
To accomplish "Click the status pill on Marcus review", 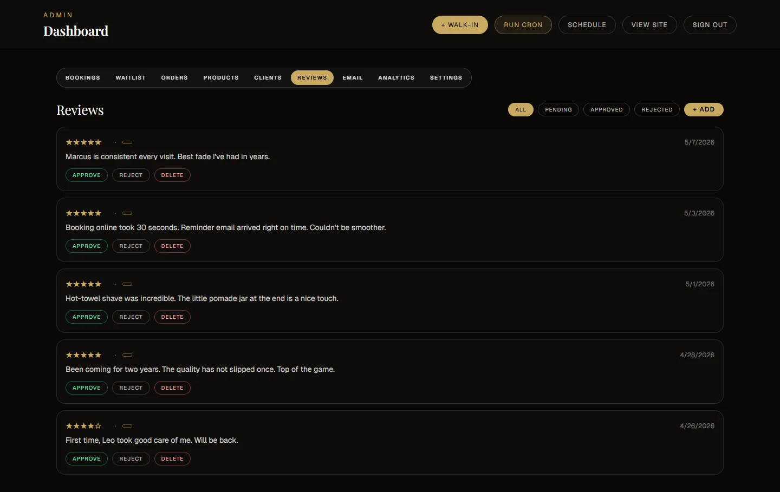I will [127, 142].
